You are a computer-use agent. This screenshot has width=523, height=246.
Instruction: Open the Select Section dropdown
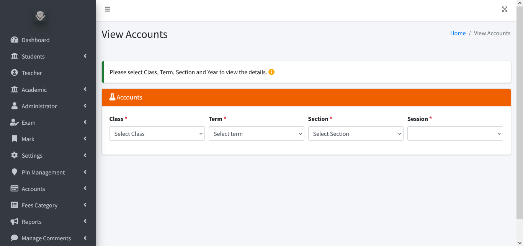[356, 134]
